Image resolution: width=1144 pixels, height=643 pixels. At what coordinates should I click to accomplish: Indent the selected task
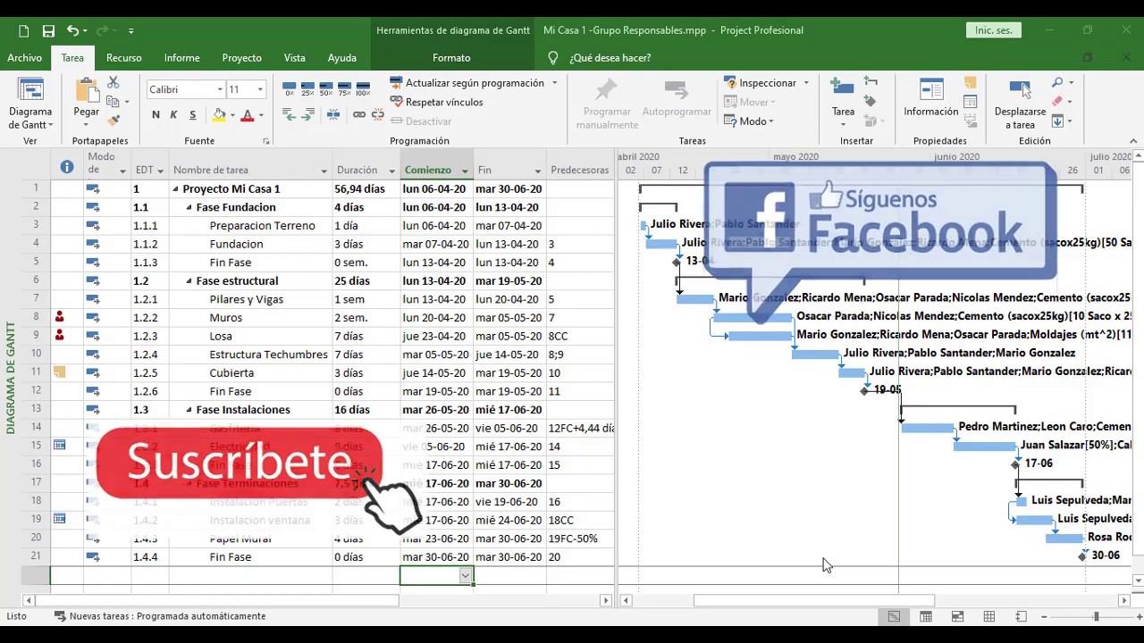308,114
